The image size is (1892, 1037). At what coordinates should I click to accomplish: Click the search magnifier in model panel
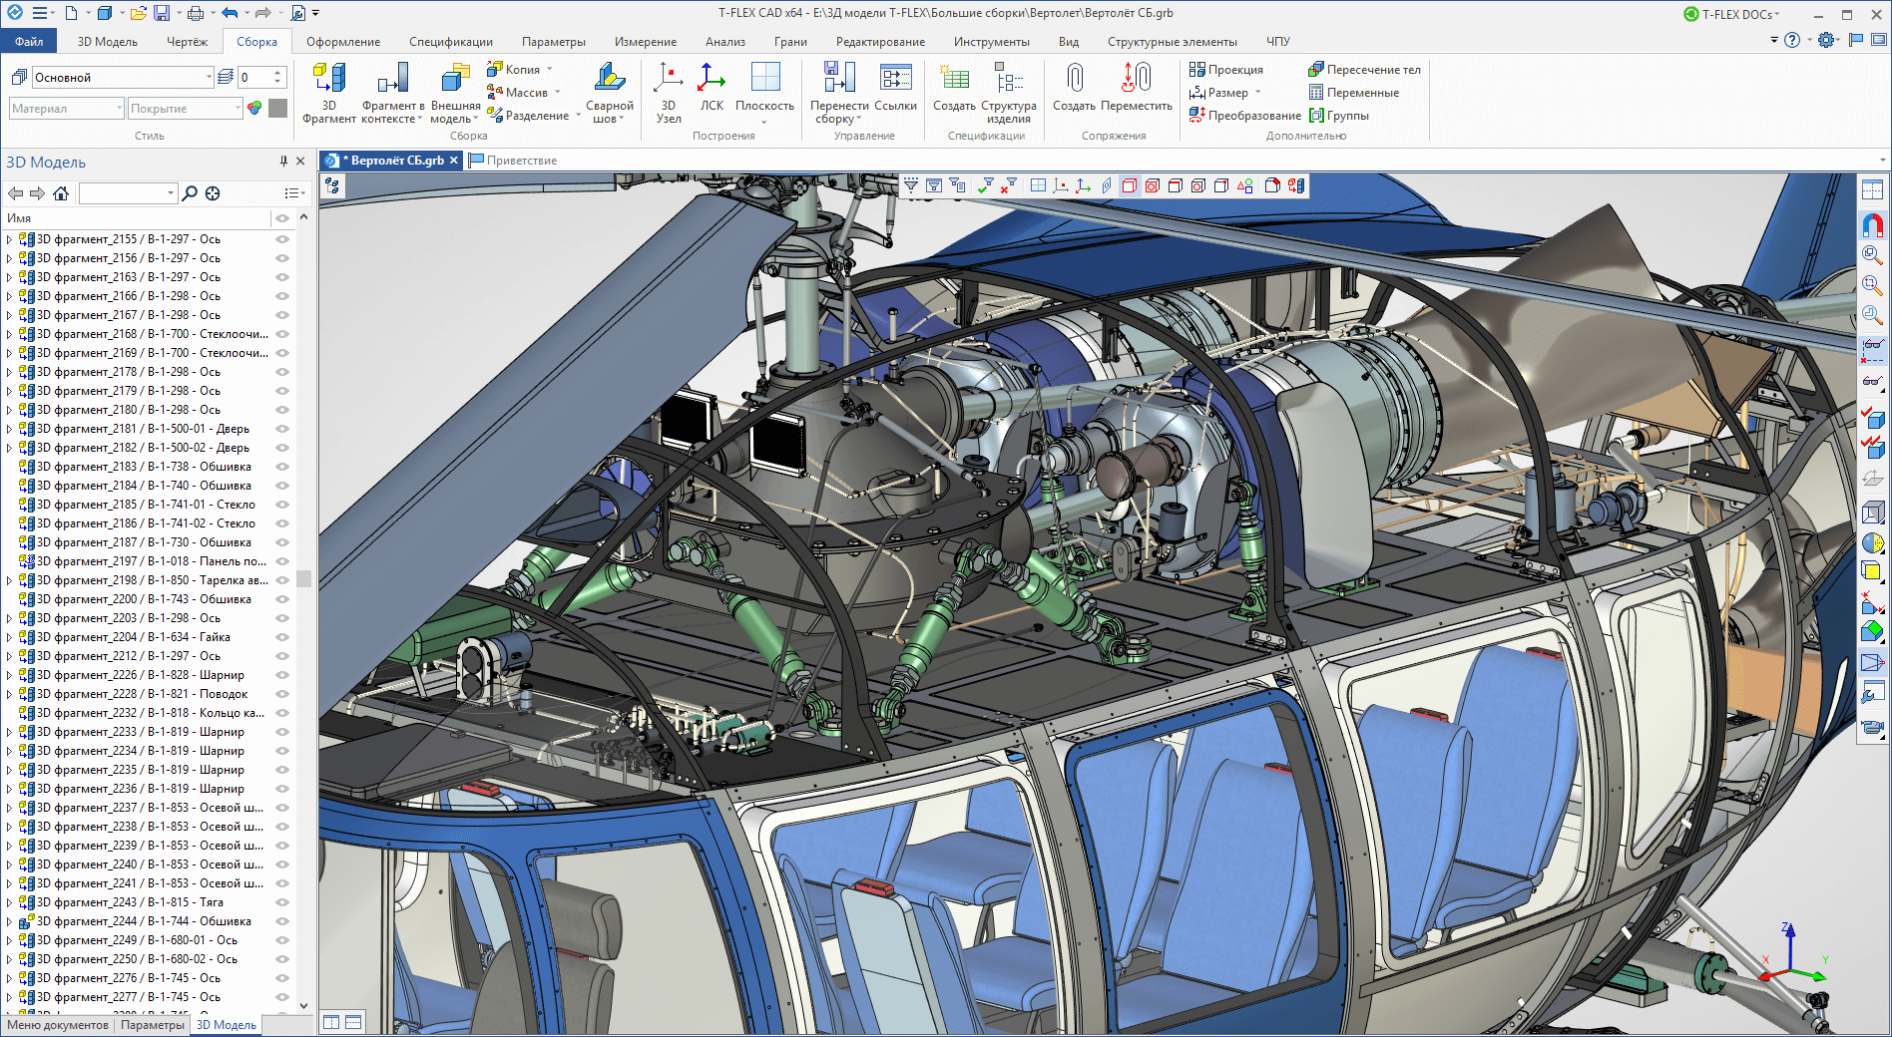pos(190,193)
